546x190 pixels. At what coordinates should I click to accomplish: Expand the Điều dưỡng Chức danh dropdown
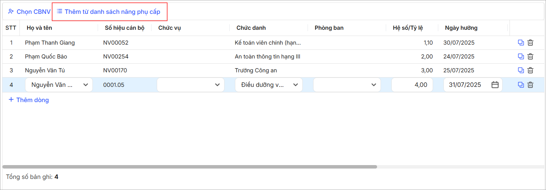[x=269, y=85]
